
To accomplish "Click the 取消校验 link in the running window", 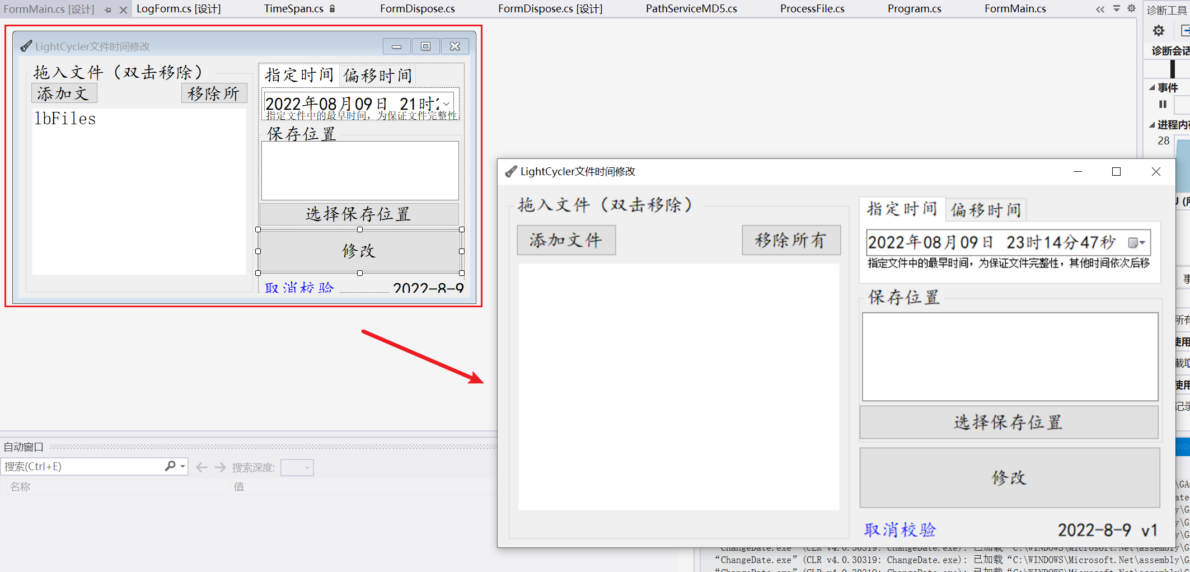I will tap(900, 529).
